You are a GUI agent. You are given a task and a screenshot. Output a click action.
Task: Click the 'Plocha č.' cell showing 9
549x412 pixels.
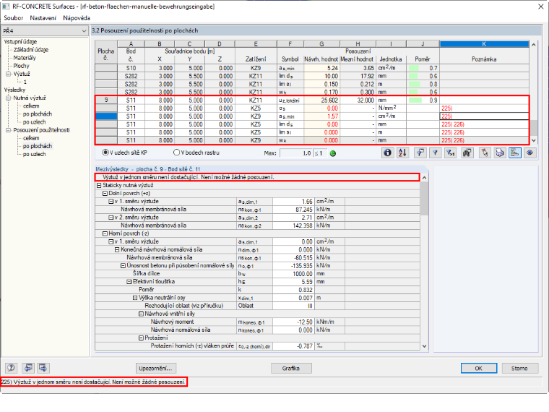tap(106, 100)
